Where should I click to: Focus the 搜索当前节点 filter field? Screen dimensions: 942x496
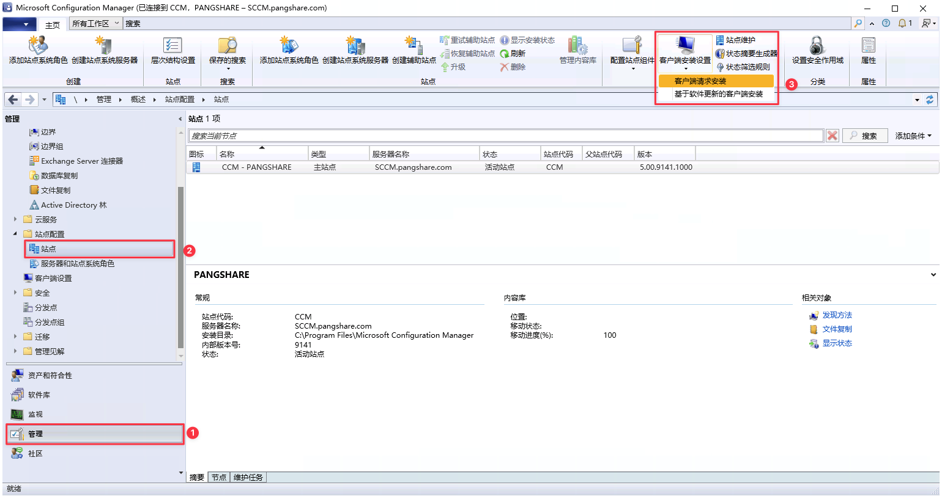[x=506, y=136]
